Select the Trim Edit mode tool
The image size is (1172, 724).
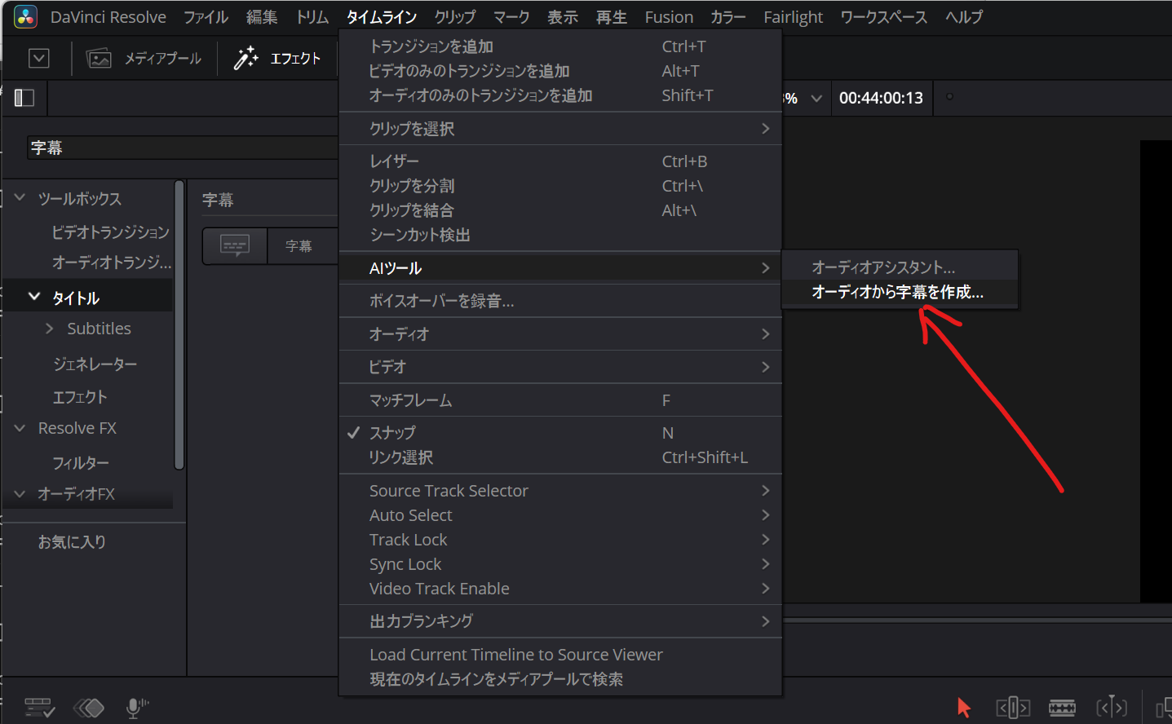pyautogui.click(x=1012, y=707)
